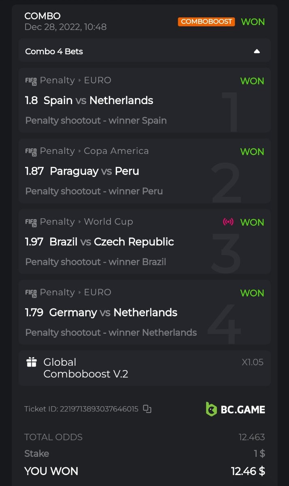The image size is (289, 486).
Task: Click FIFA icon on Paraguay vs Peru bet
Action: click(31, 151)
